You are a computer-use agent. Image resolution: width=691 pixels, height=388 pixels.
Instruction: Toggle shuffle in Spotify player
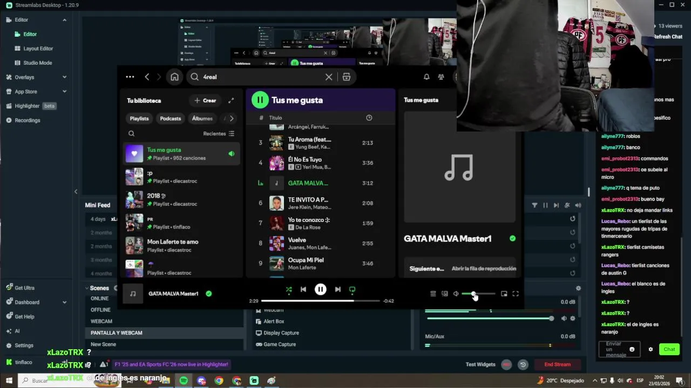(x=289, y=289)
